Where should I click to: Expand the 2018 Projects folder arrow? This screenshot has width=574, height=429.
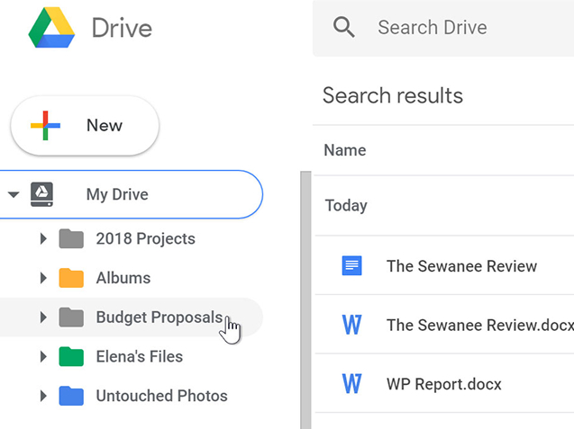point(43,239)
